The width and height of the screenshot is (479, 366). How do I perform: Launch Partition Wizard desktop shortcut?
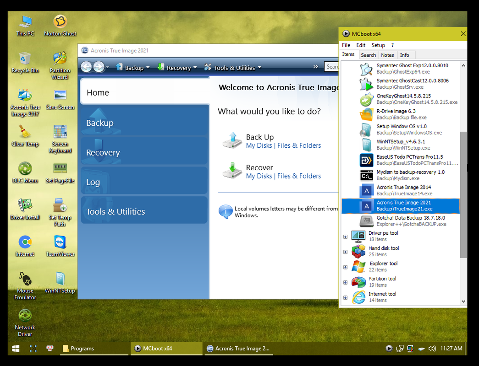(60, 65)
